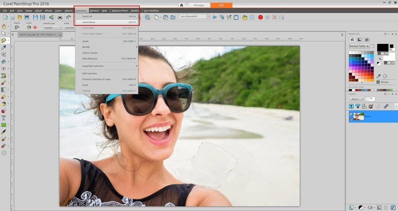
Task: Select the Raster 1 layer thumbnail
Action: point(359,116)
